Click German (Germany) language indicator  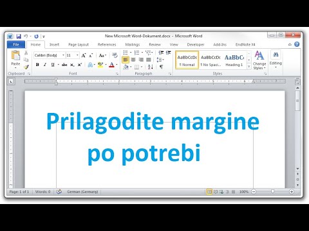pos(82,192)
